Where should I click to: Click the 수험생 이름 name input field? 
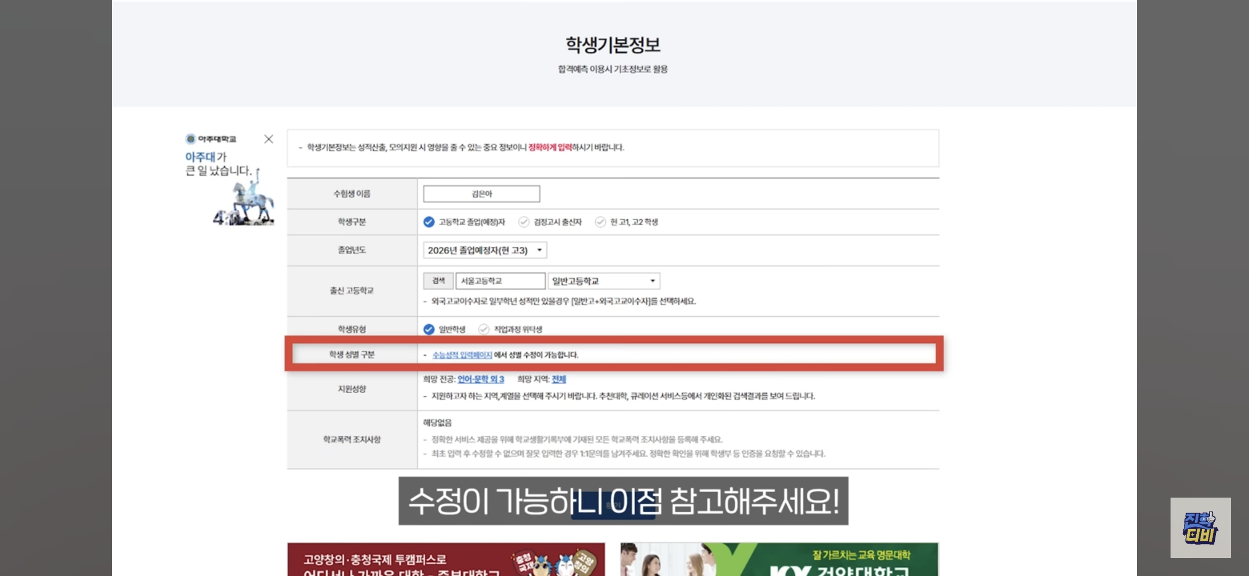click(481, 194)
